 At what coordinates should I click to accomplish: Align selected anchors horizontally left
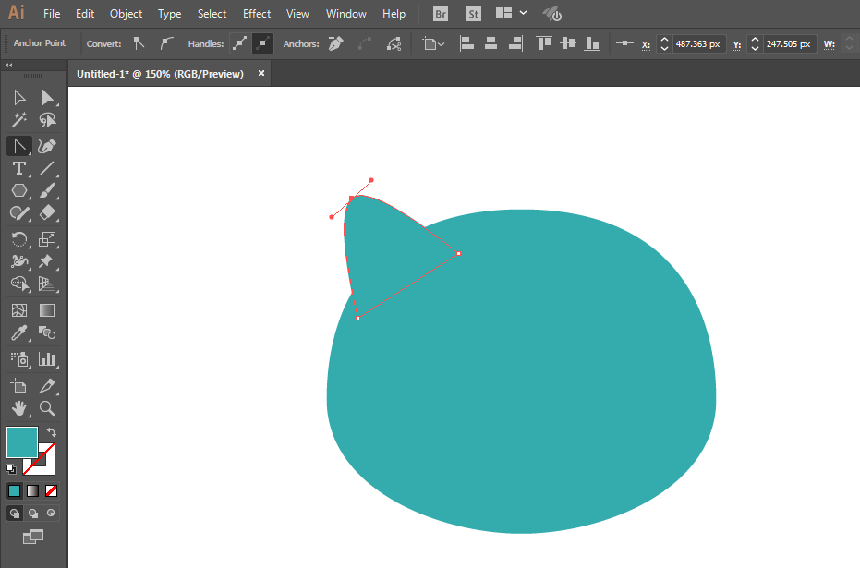coord(466,43)
